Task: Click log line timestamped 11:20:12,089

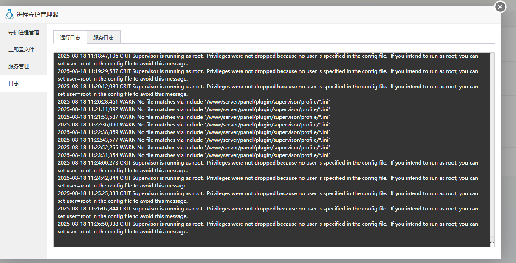Action: (268, 90)
